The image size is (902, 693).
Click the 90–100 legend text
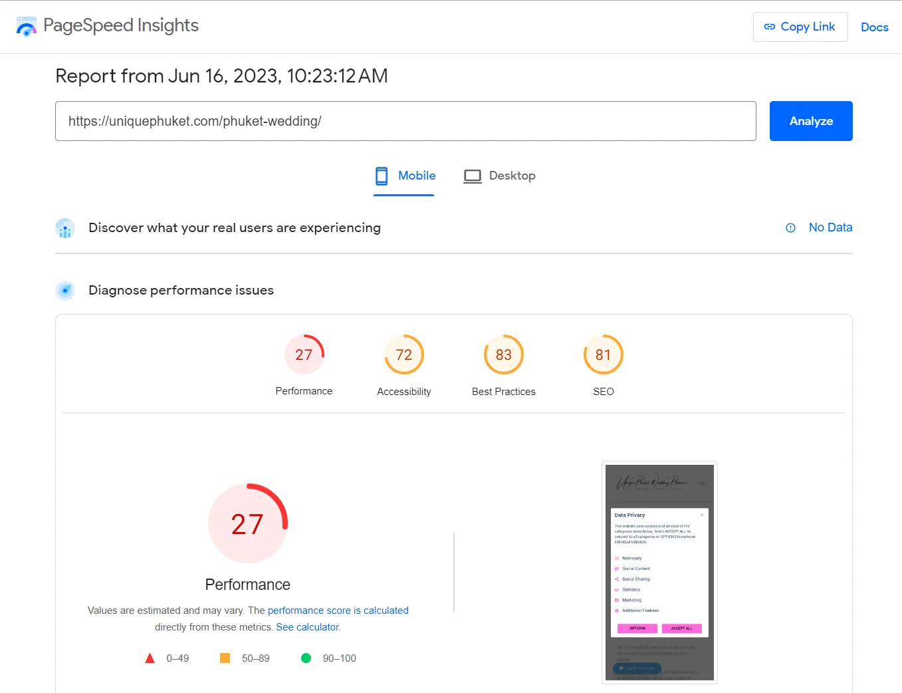click(340, 658)
